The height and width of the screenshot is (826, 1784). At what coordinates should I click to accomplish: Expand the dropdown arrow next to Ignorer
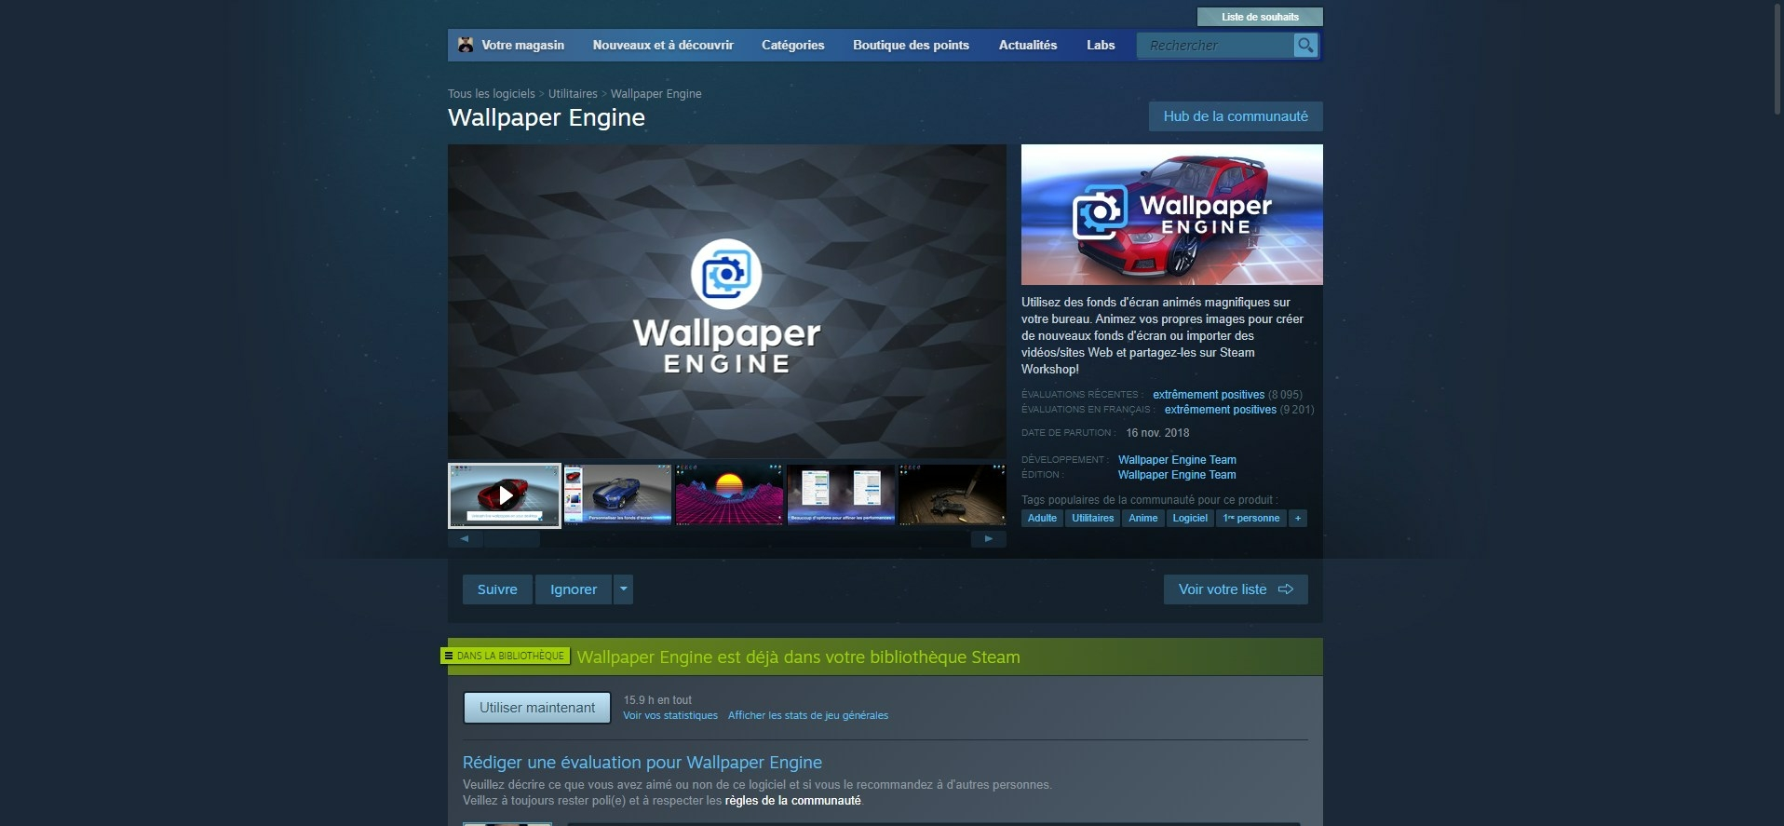(x=624, y=589)
